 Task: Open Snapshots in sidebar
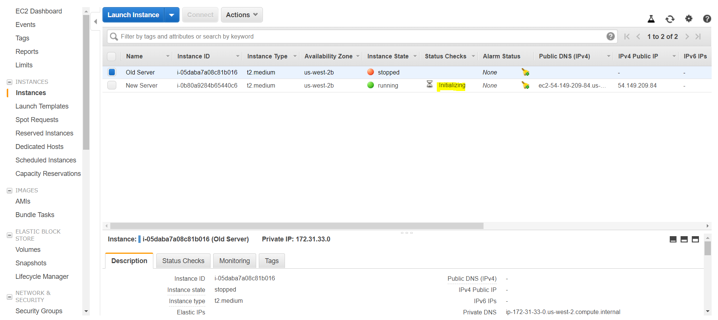click(x=31, y=263)
